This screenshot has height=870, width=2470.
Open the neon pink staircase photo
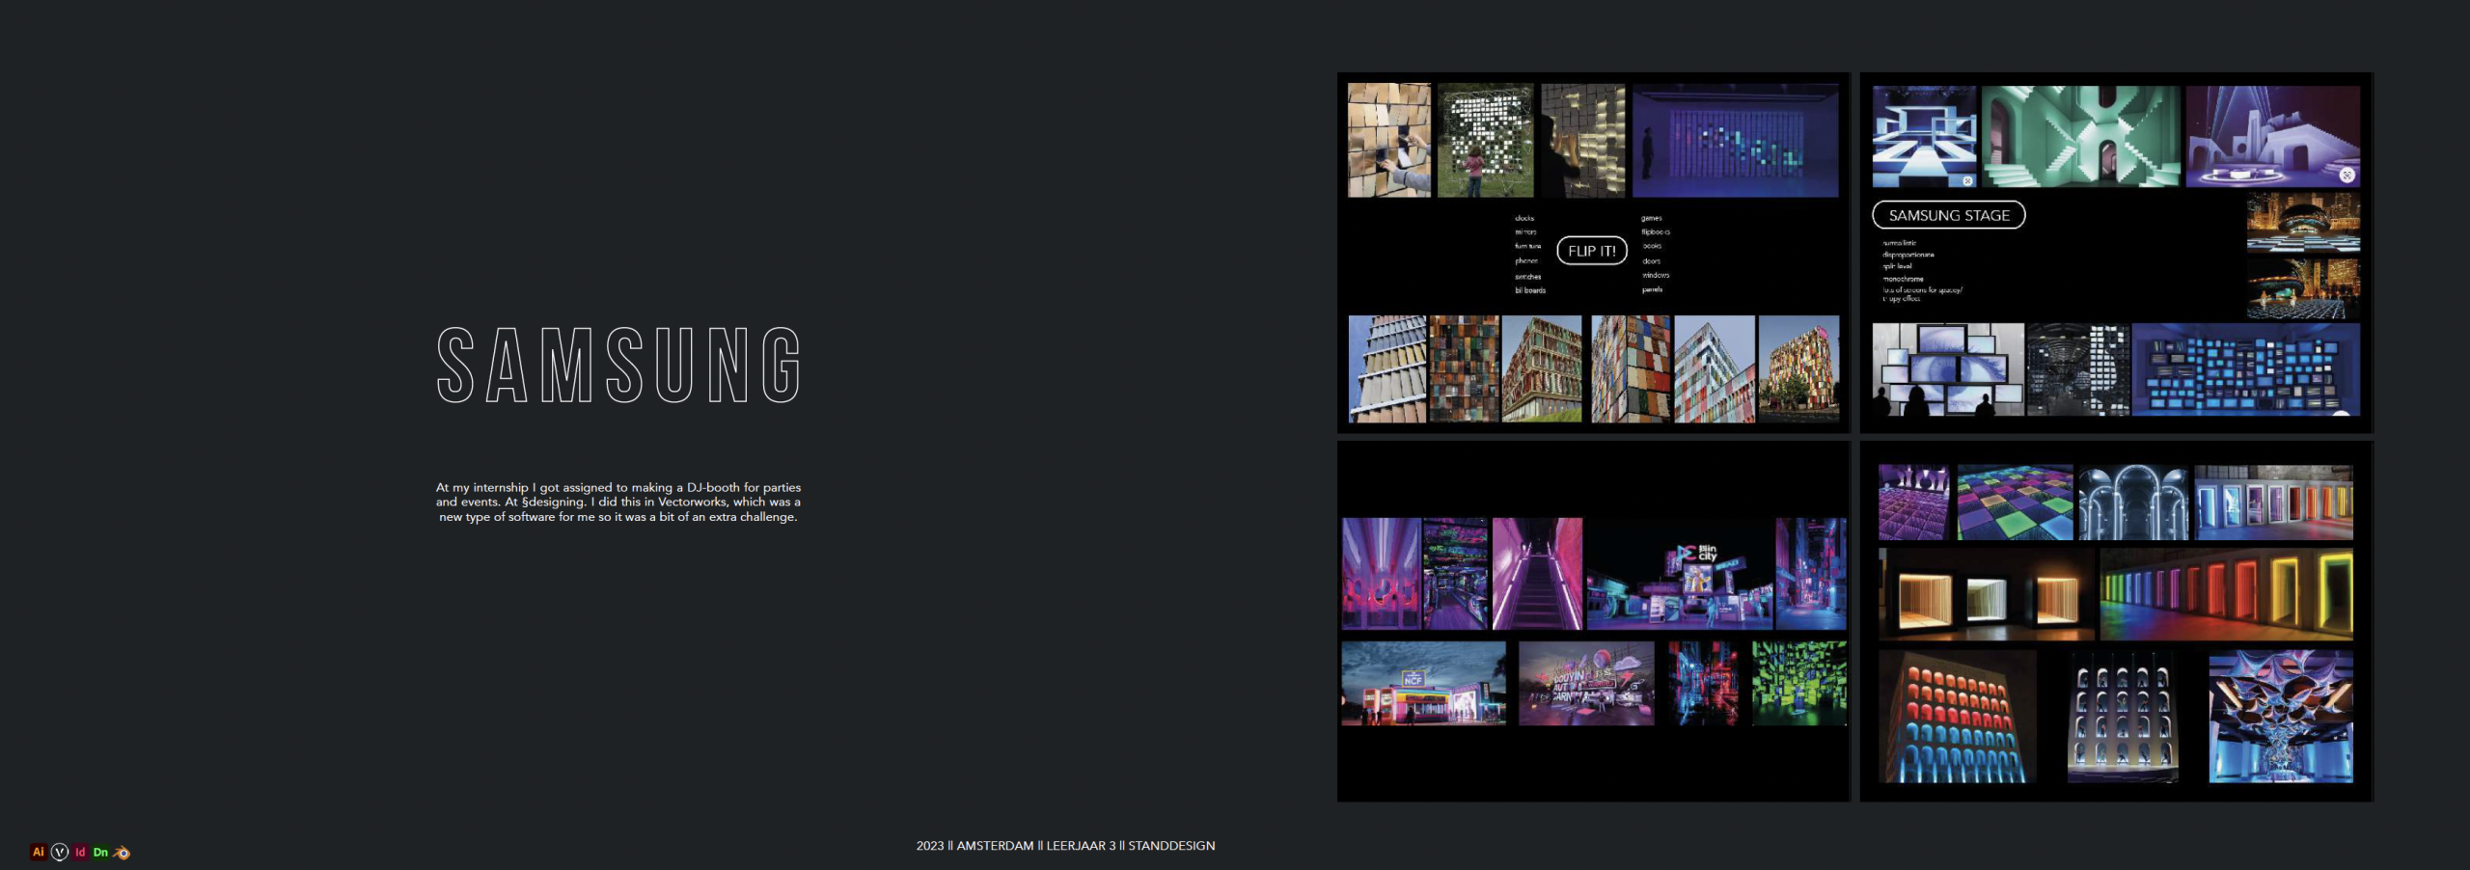(x=1537, y=574)
